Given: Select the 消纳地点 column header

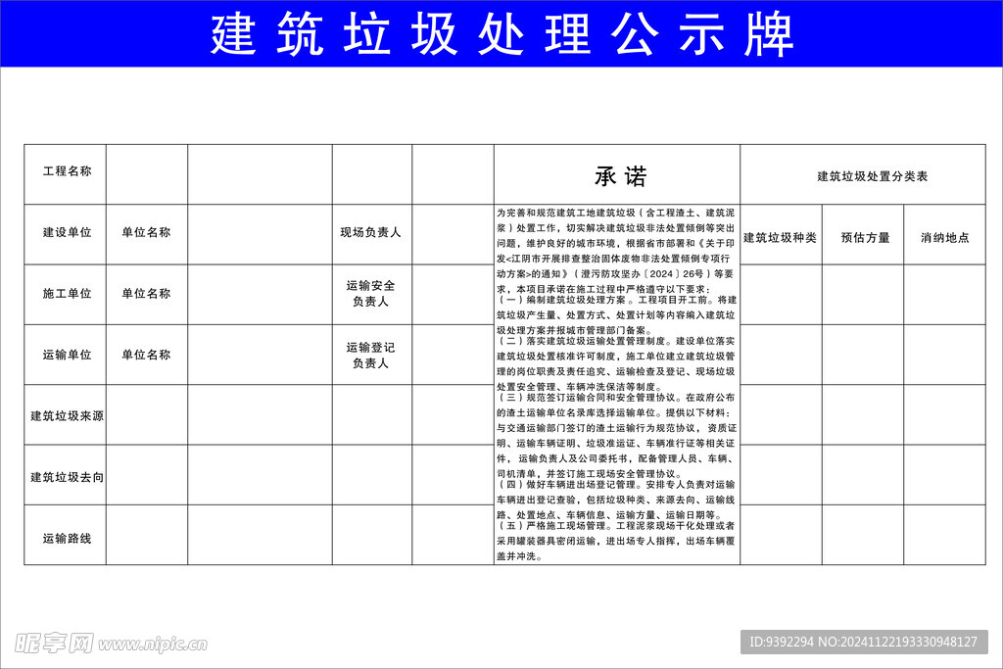Looking at the screenshot, I should [x=945, y=237].
